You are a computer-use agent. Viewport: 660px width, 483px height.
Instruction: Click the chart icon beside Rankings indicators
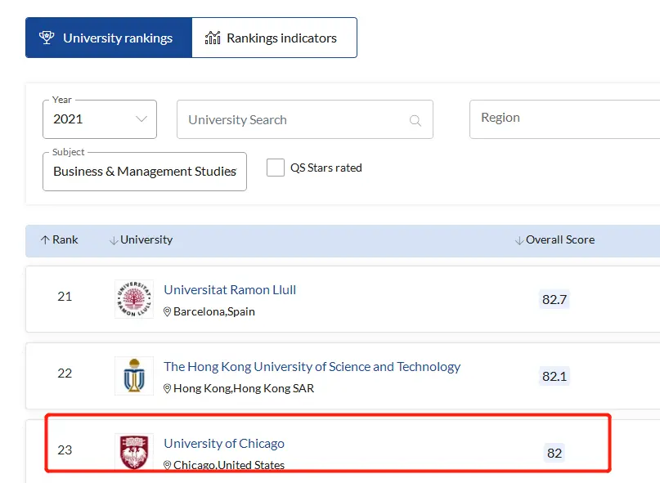click(213, 38)
